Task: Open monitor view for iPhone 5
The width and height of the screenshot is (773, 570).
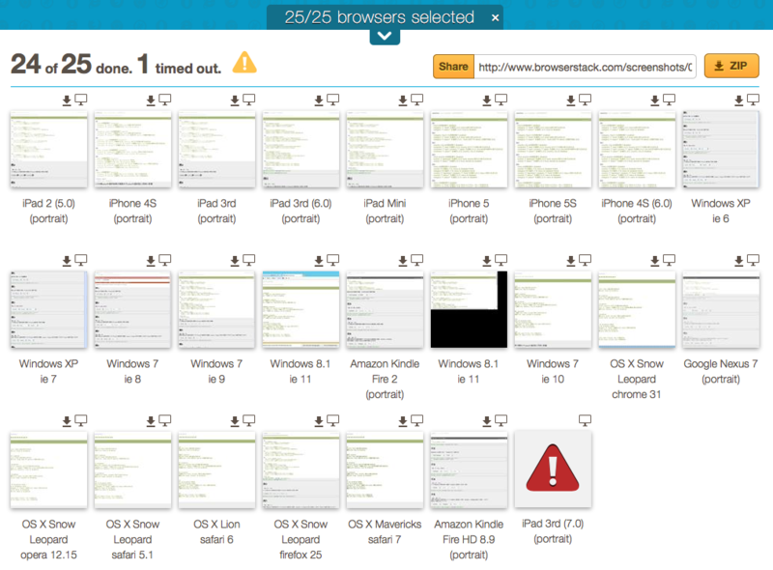Action: click(501, 100)
